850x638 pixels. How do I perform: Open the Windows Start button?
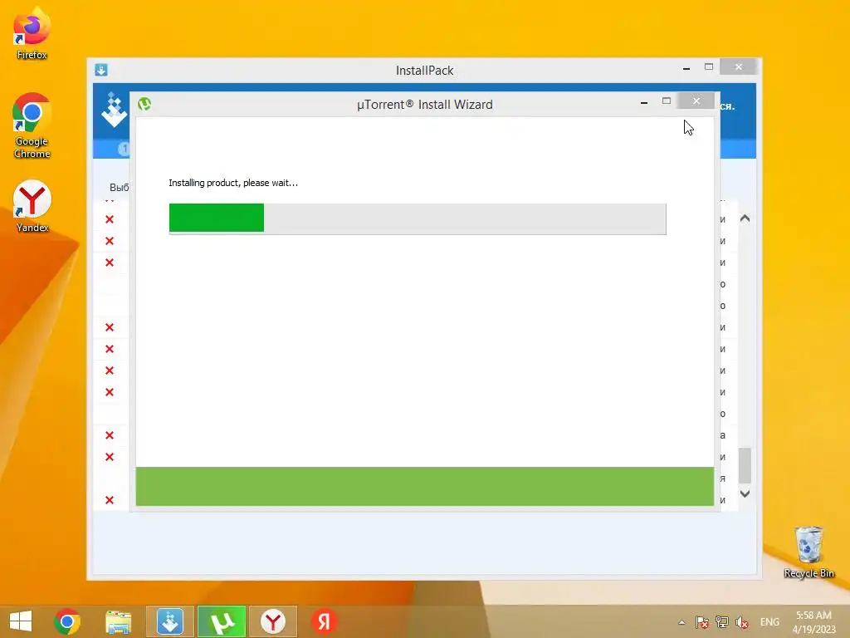click(21, 621)
